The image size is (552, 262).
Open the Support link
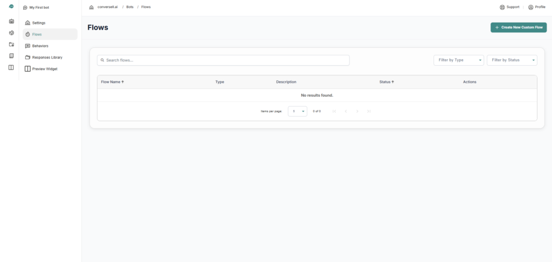coord(509,7)
